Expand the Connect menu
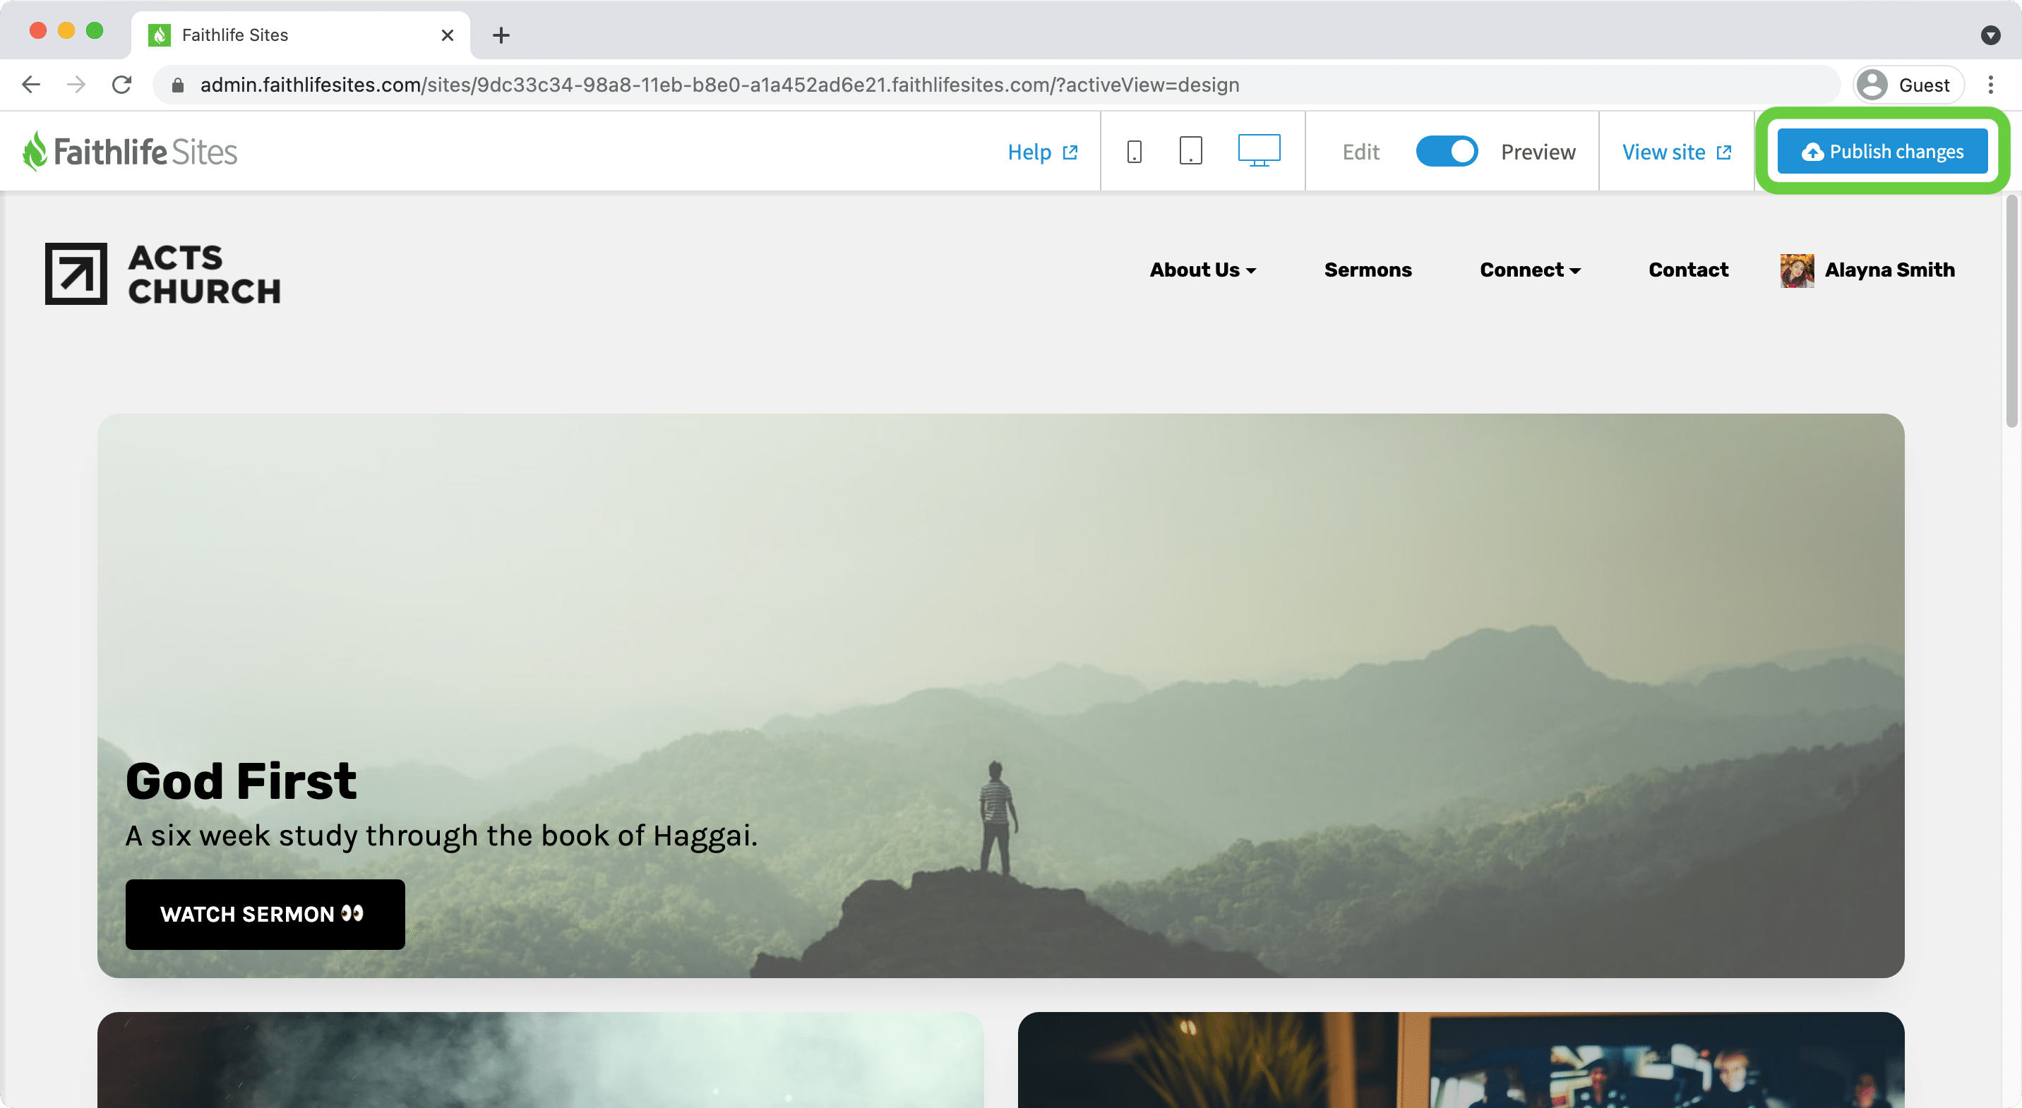Image resolution: width=2022 pixels, height=1108 pixels. pyautogui.click(x=1529, y=270)
